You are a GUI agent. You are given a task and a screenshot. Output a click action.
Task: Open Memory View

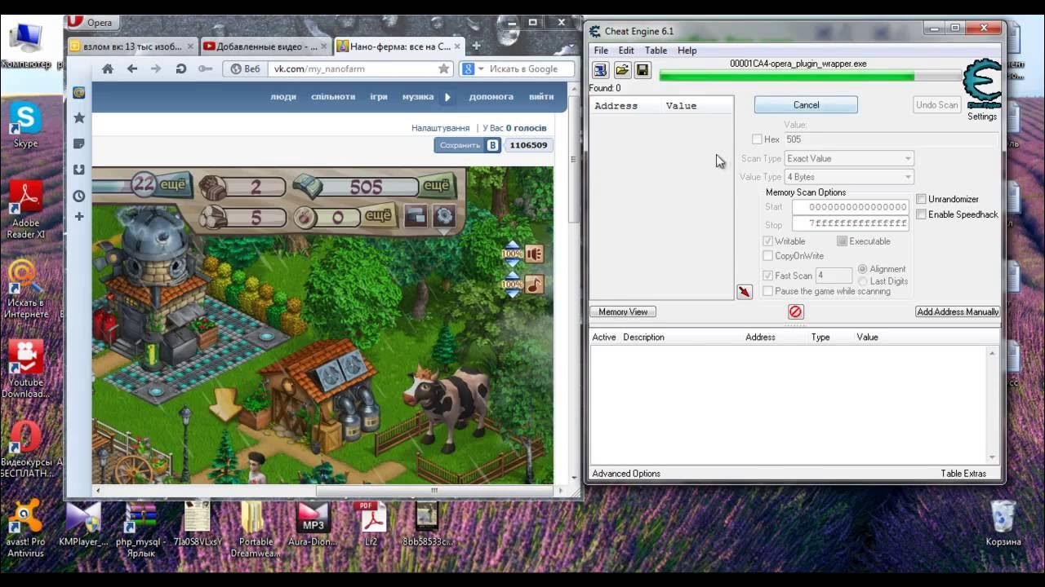[623, 311]
